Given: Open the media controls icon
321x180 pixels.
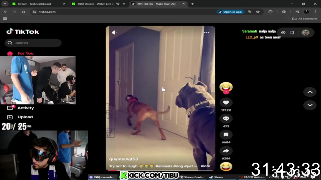Looking at the screenshot, I should [x=297, y=12].
